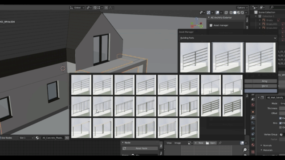Open the Modifier properties wrench tab
The image size is (285, 160).
[253, 117]
